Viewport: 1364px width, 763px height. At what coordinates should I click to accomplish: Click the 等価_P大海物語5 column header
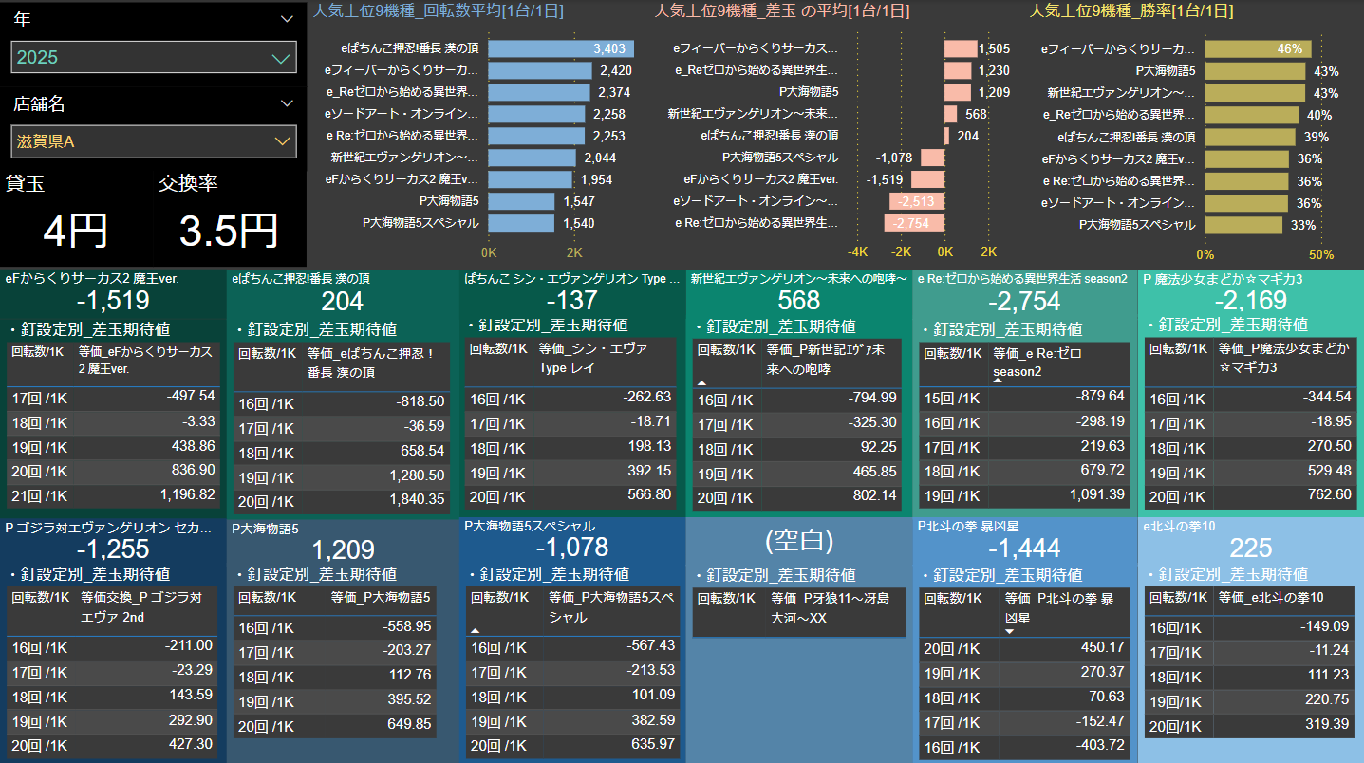(x=380, y=598)
